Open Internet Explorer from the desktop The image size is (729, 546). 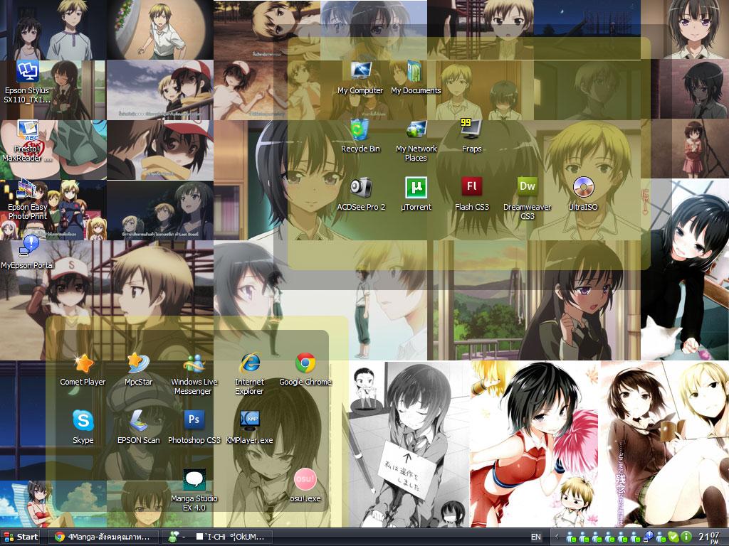[x=250, y=374]
